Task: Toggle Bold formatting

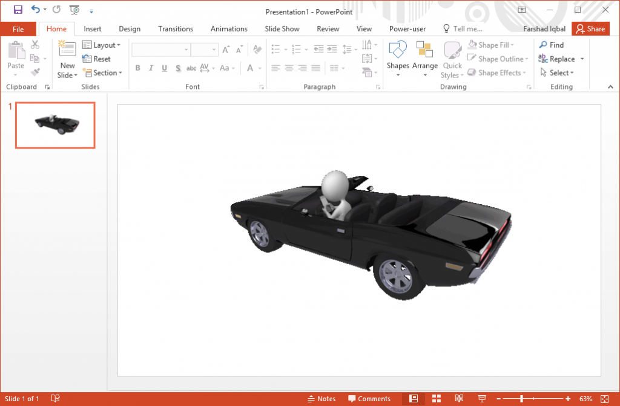Action: [138, 68]
